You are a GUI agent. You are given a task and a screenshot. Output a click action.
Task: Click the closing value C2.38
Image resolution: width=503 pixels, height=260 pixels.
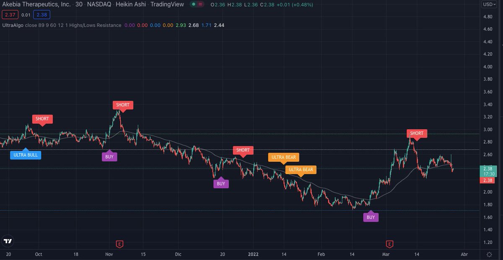point(267,5)
